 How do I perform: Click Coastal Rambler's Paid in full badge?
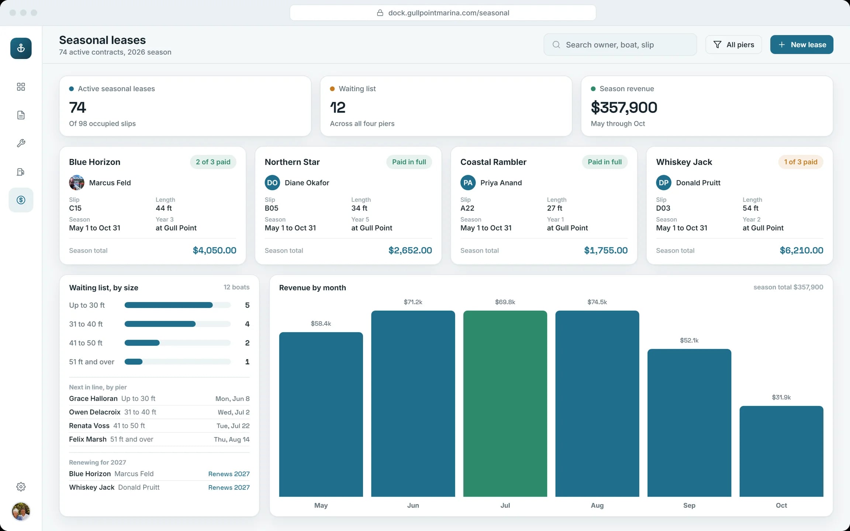click(605, 162)
